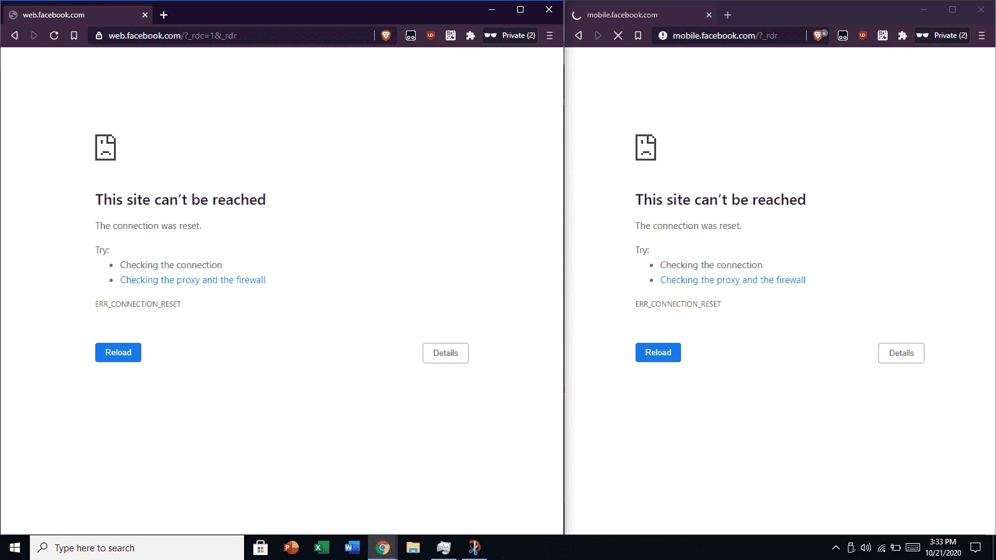Click blue Reload button on web.facebook.com error
The height and width of the screenshot is (560, 996).
point(118,352)
